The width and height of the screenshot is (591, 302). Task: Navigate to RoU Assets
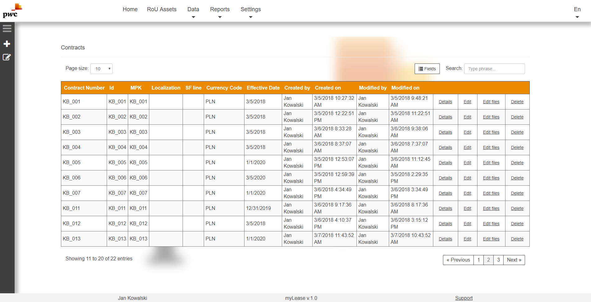pos(161,9)
